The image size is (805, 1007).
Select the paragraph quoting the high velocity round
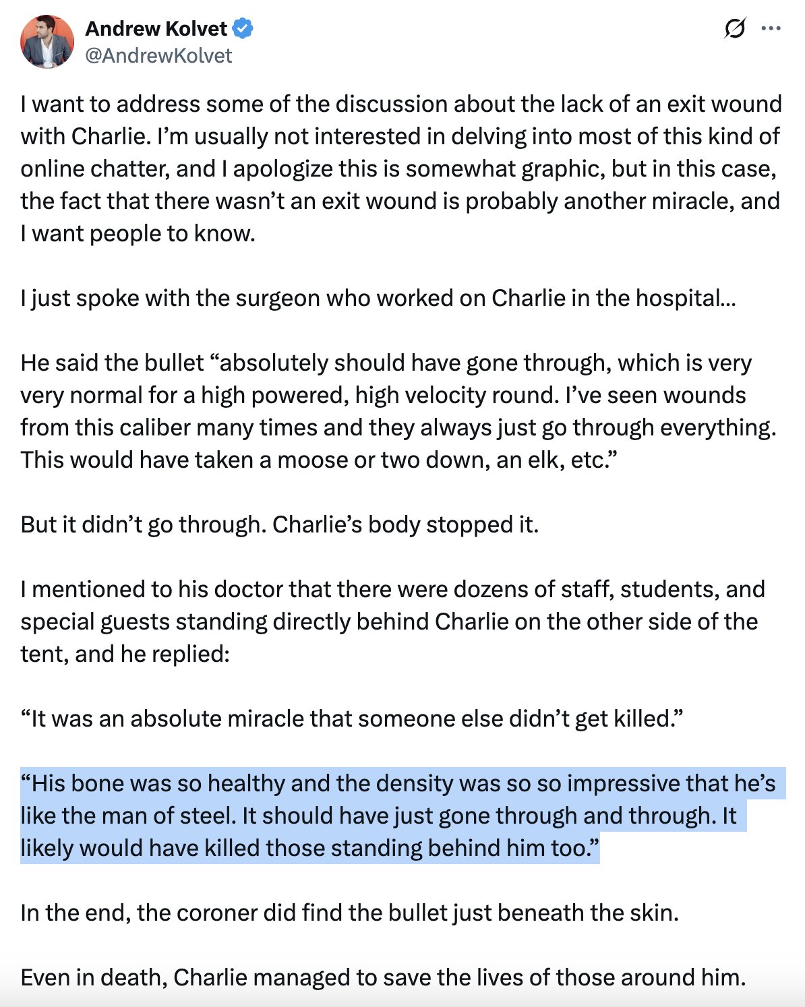point(398,411)
